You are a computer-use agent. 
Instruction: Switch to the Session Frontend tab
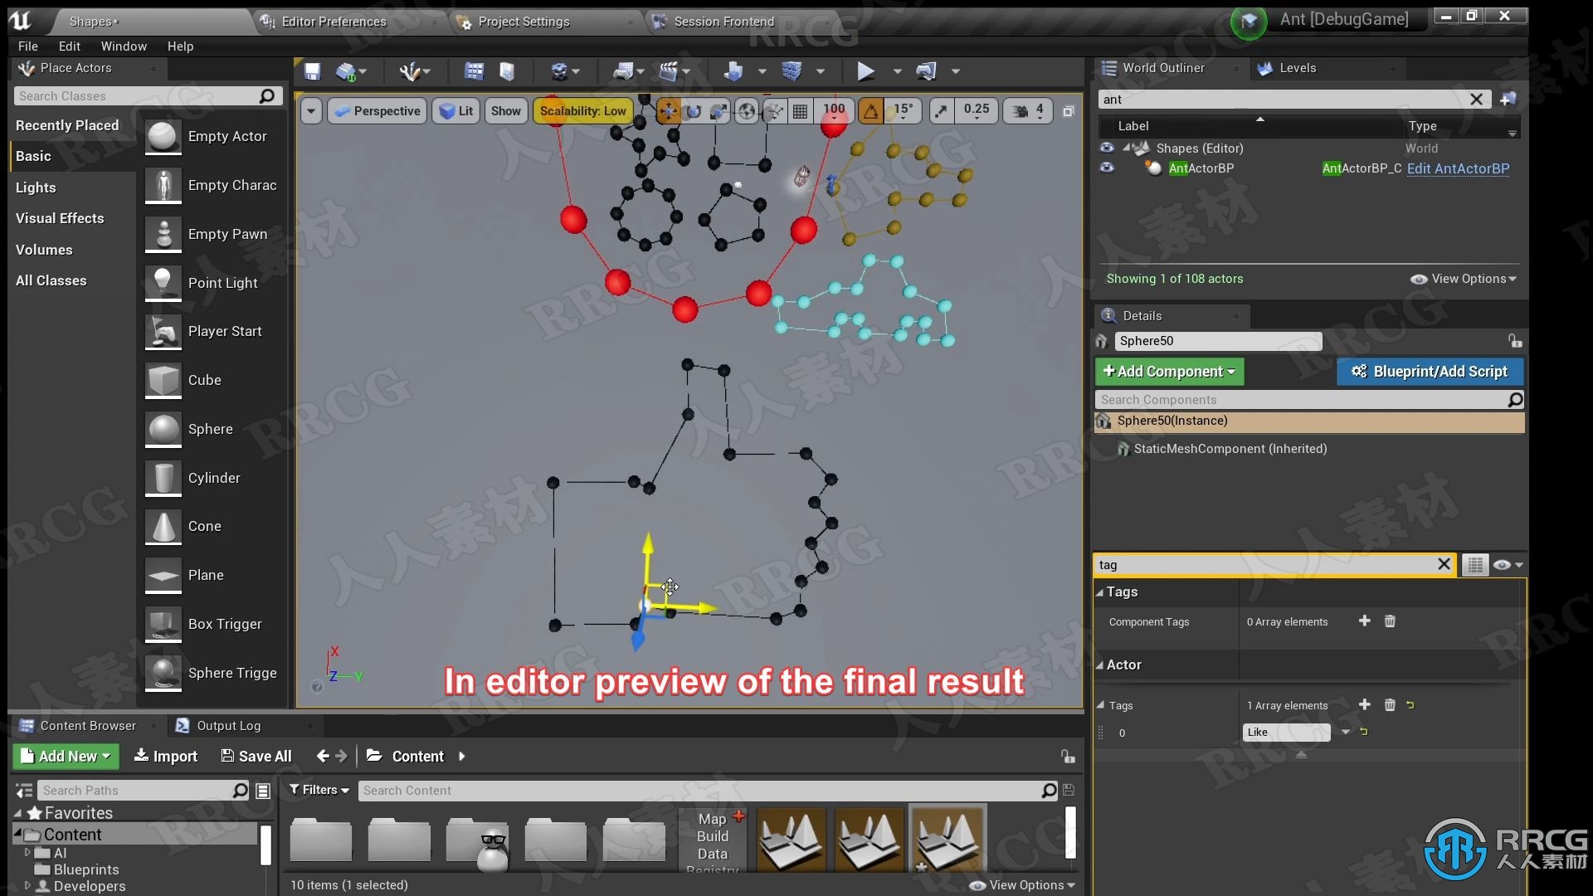[x=723, y=22]
